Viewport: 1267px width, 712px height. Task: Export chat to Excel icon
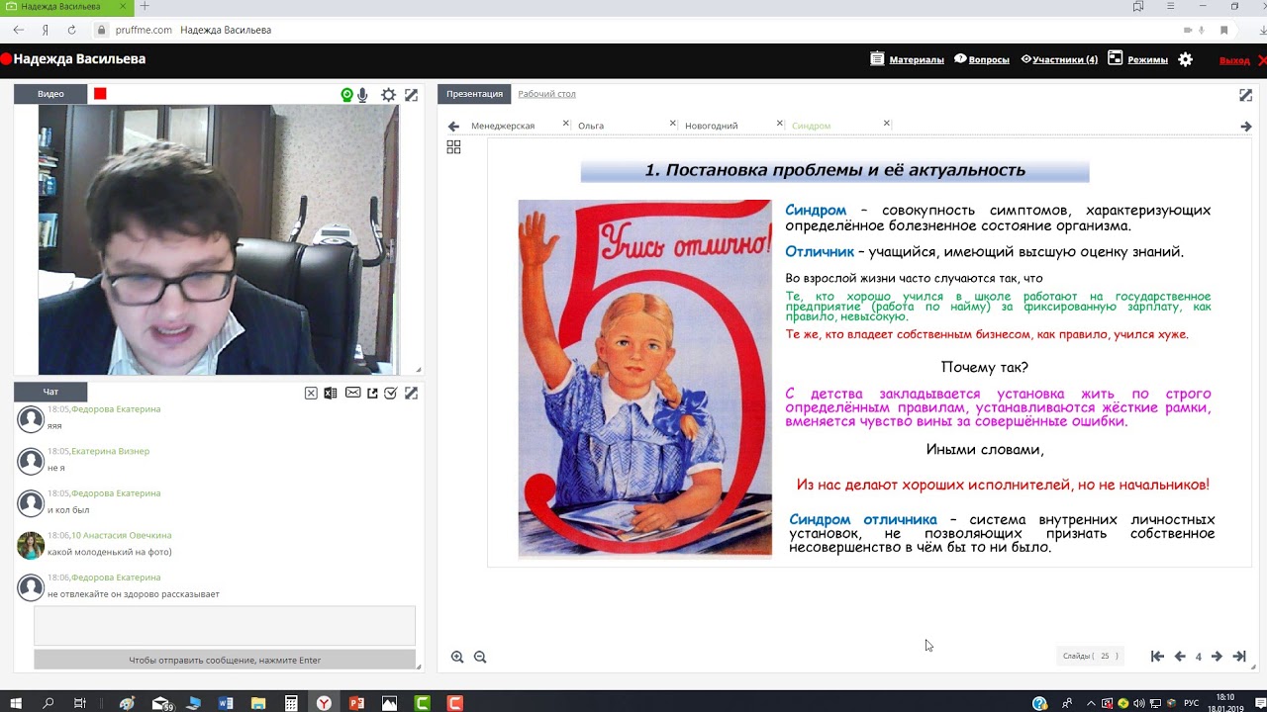tap(331, 394)
